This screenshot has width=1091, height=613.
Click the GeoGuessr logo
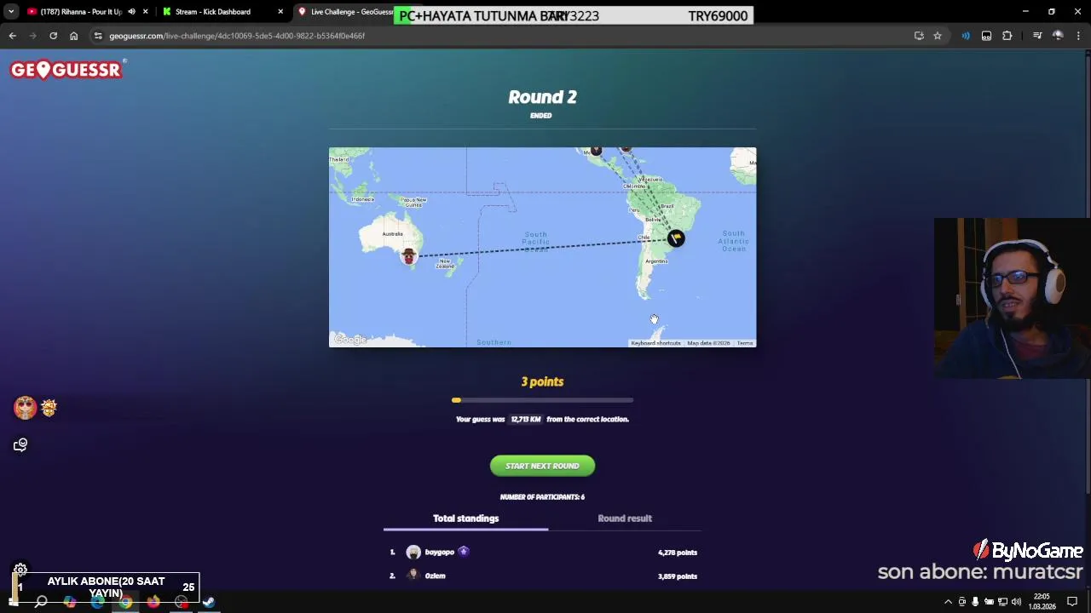tap(66, 70)
